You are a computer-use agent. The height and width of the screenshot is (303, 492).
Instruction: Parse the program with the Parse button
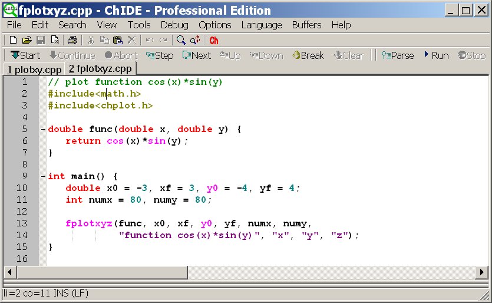(398, 55)
